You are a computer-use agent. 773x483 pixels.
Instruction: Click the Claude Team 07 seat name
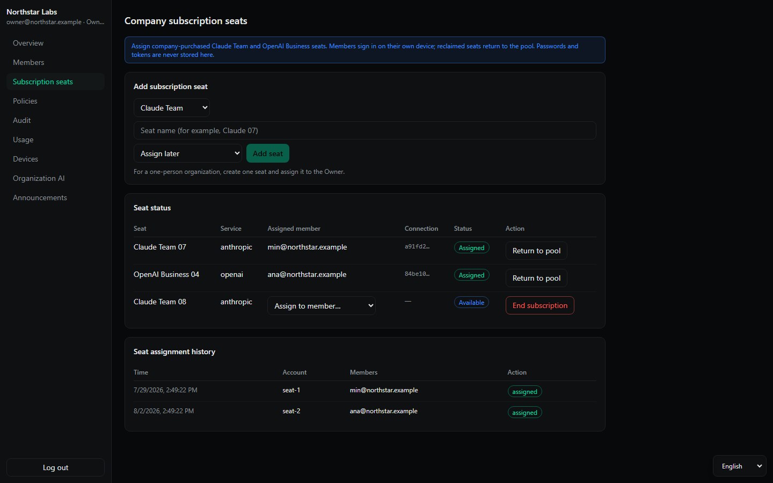pyautogui.click(x=160, y=247)
